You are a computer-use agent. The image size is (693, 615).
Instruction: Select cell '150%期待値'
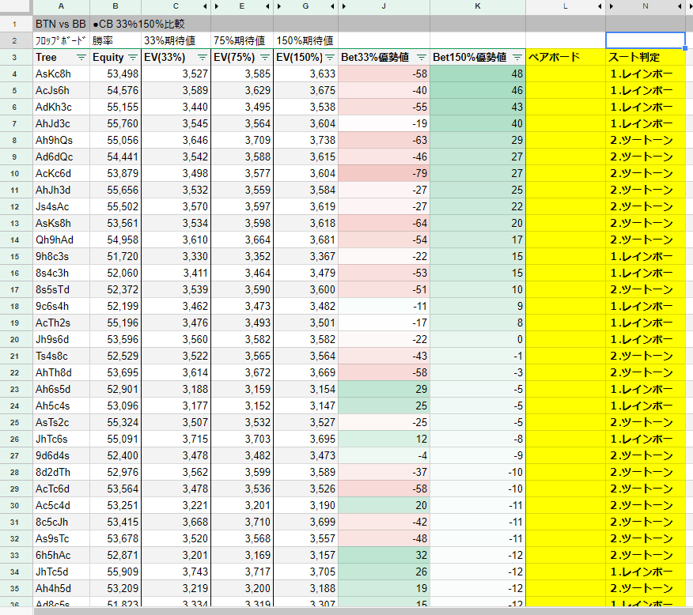tap(305, 40)
